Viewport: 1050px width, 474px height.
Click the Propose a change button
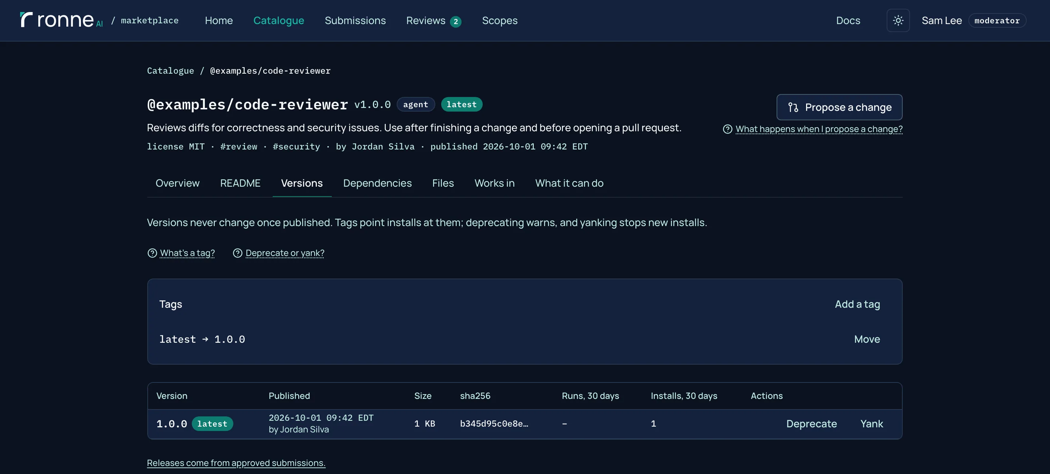point(839,107)
